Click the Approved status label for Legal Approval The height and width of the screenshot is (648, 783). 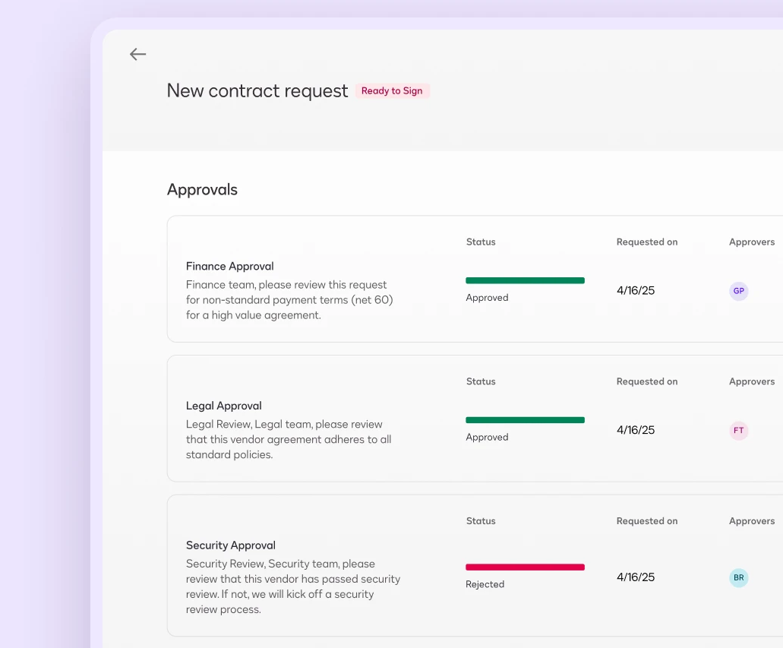click(487, 437)
